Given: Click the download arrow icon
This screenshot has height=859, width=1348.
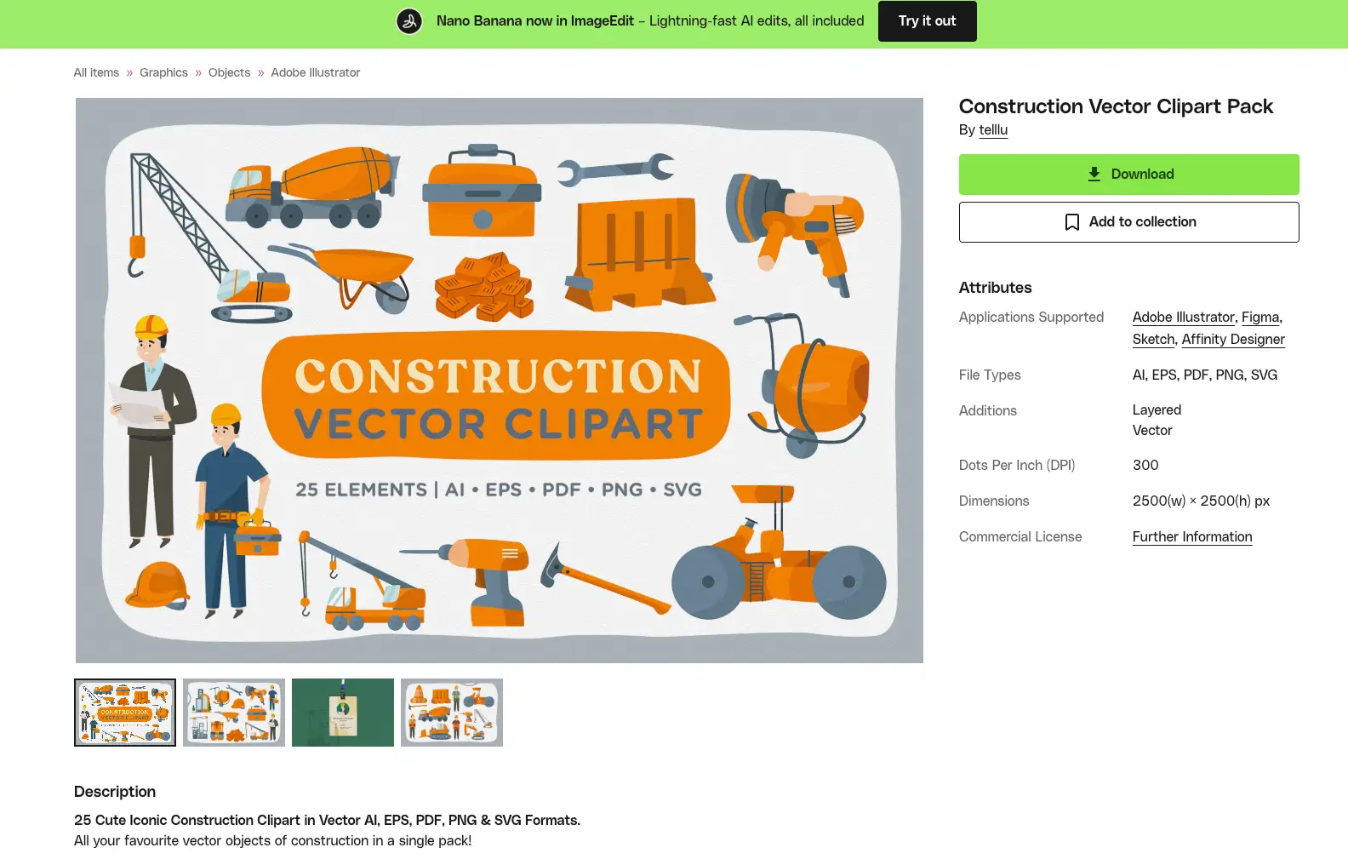Looking at the screenshot, I should [1094, 174].
